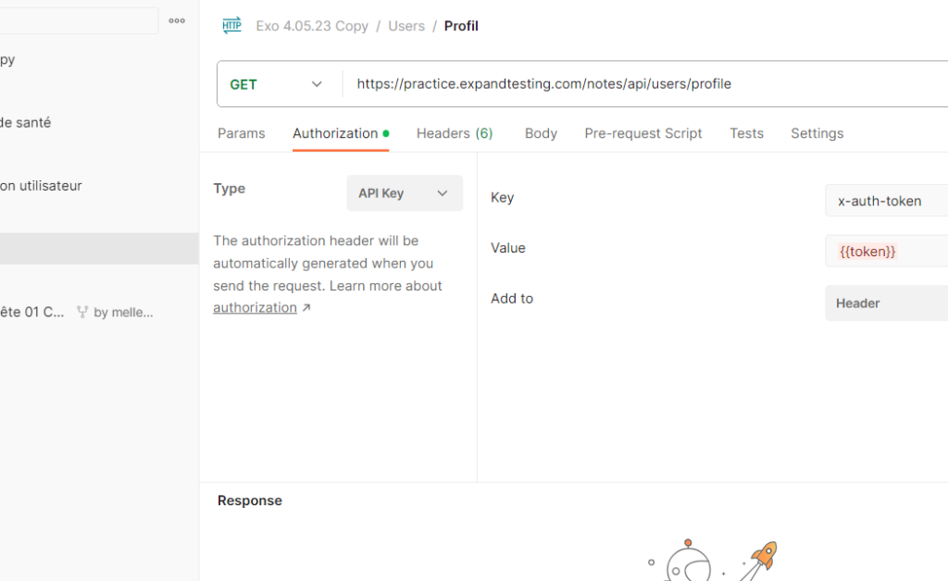Click the Value field with {{token}}

coord(885,252)
